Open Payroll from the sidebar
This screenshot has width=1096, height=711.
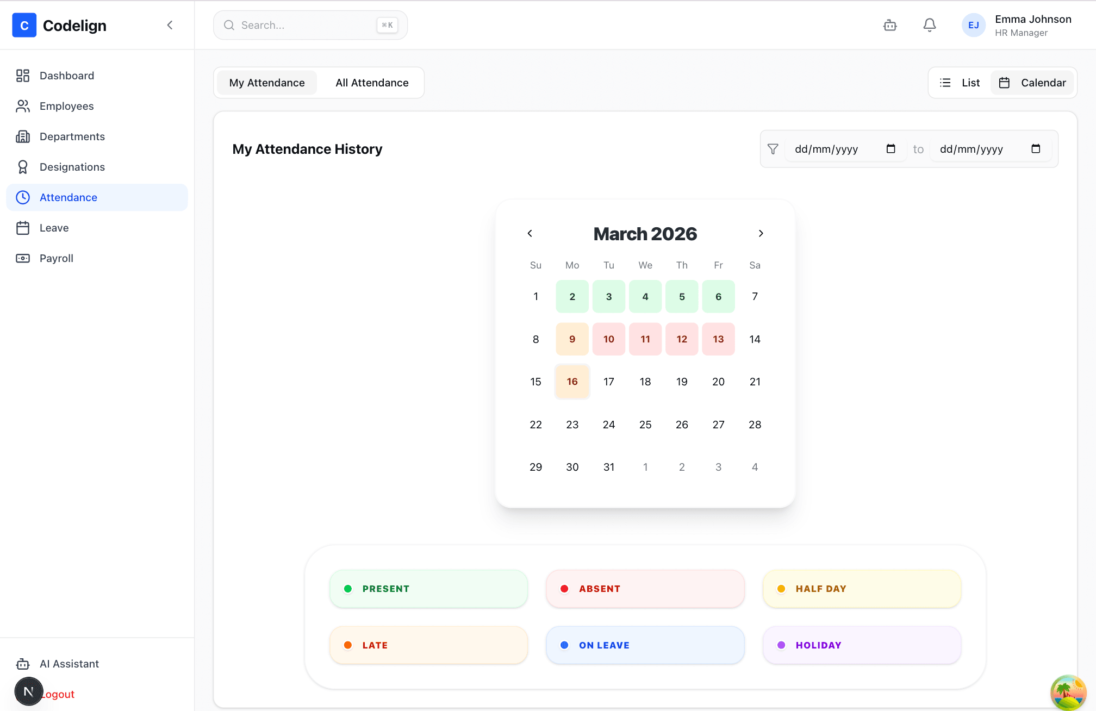(x=56, y=258)
